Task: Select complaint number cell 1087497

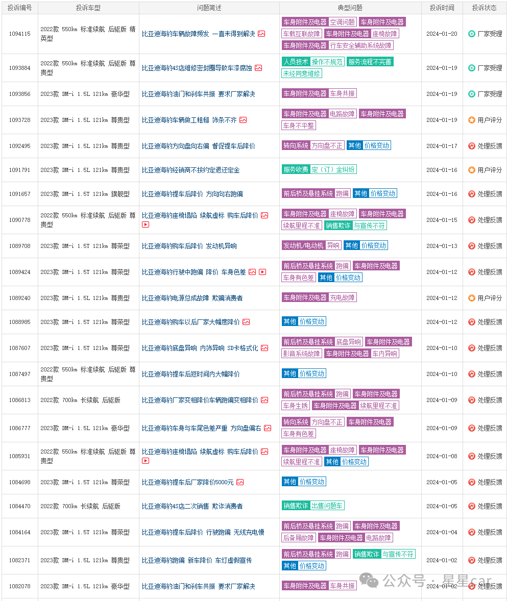Action: coord(20,374)
